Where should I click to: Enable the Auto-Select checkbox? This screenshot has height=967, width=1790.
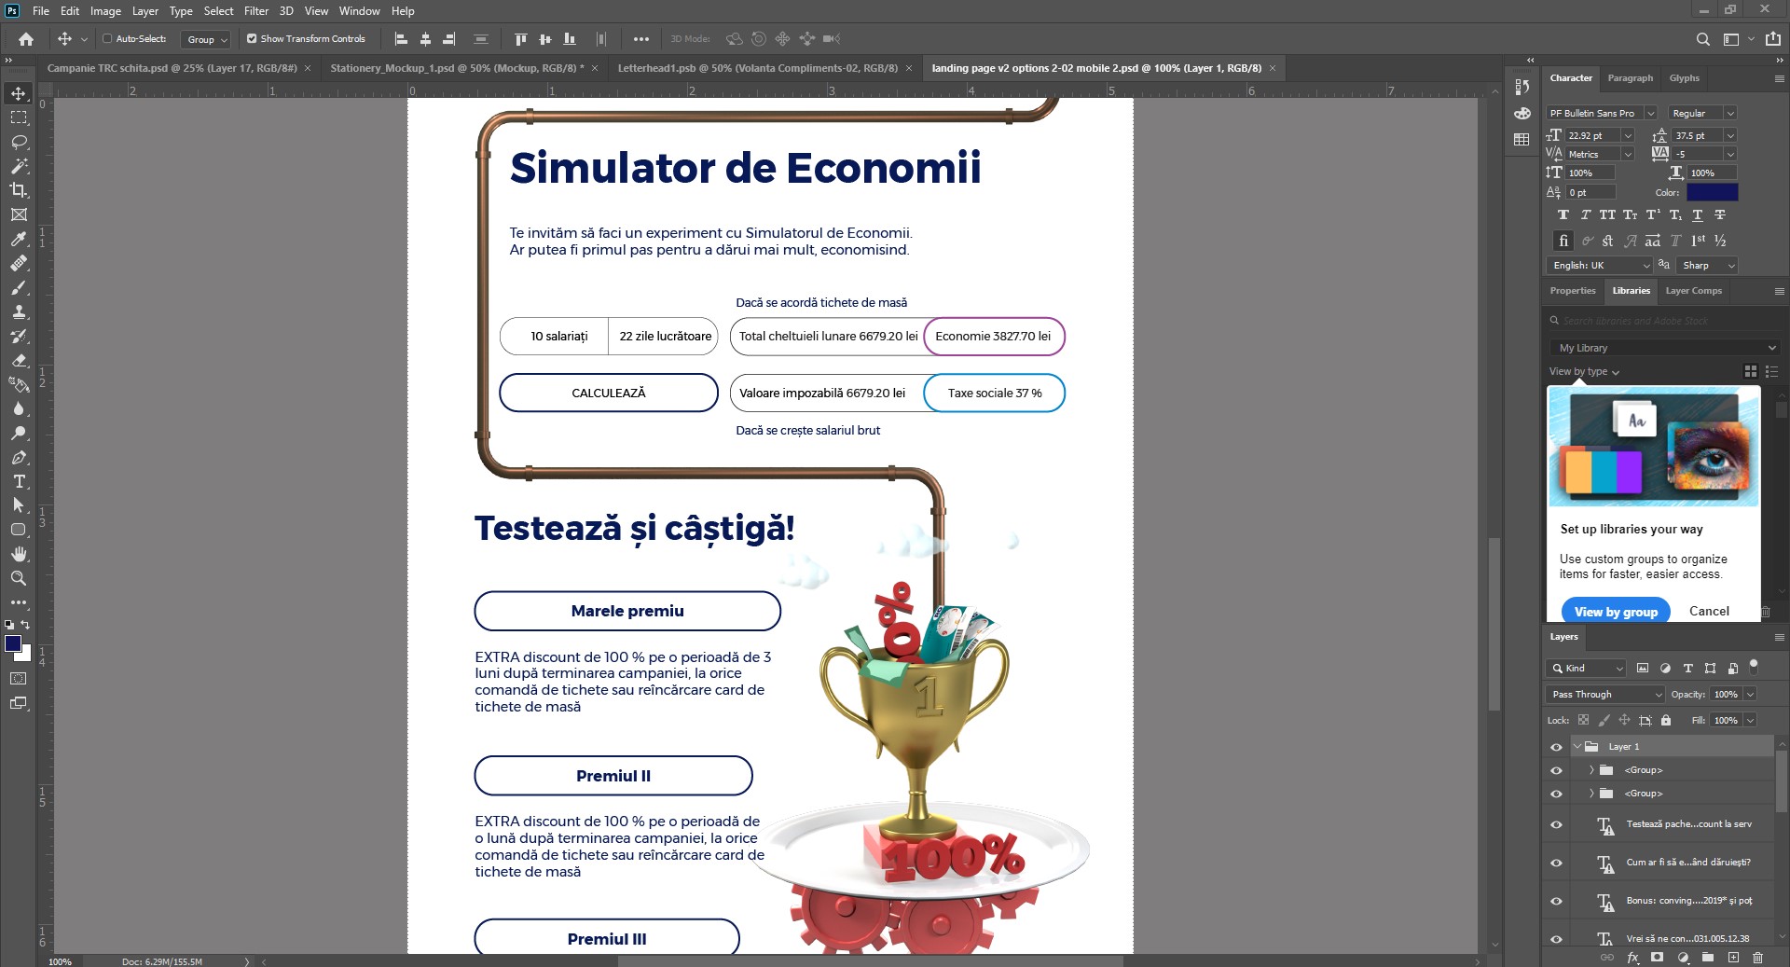[107, 39]
